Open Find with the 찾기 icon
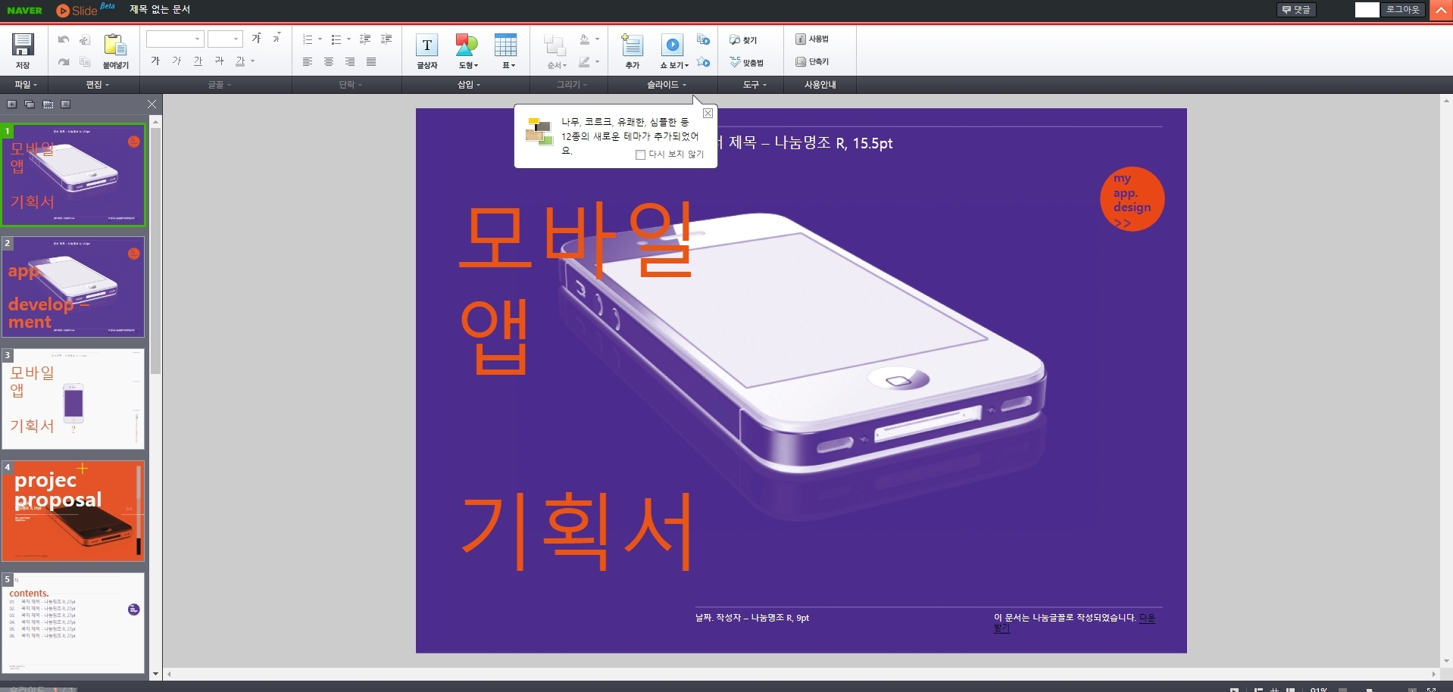The width and height of the screenshot is (1453, 692). tap(744, 39)
